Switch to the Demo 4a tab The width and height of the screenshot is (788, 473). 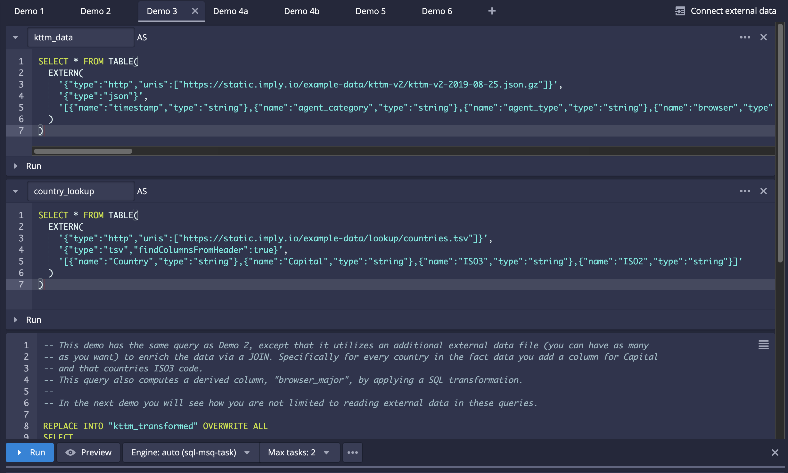click(230, 11)
